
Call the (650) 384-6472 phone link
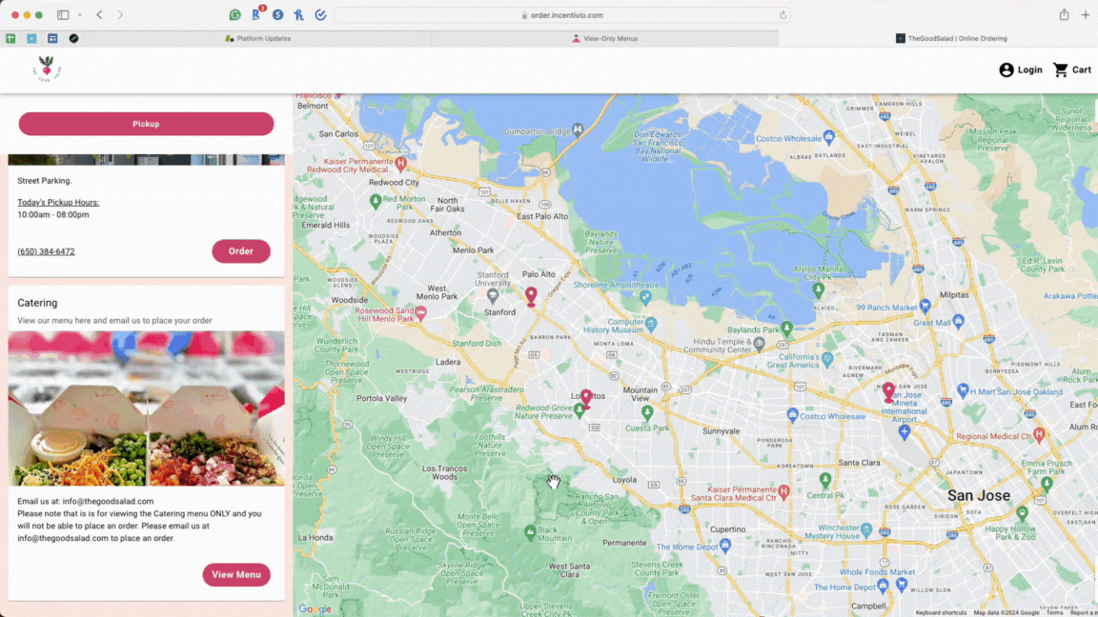[x=46, y=251]
